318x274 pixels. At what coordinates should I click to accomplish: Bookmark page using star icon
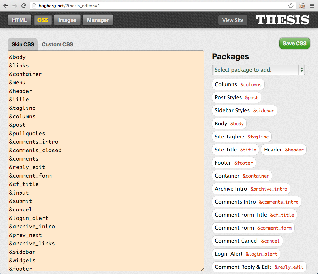tap(291, 6)
